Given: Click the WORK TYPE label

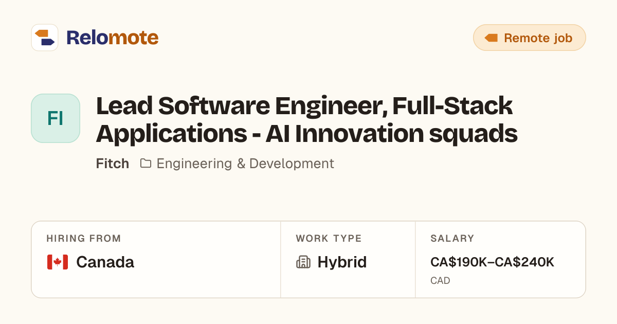Looking at the screenshot, I should 329,239.
